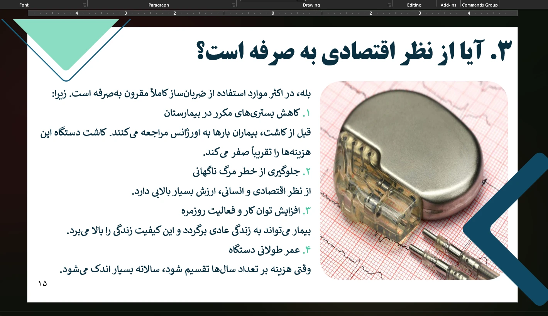Click the Add-ins group label
This screenshot has height=316, width=548.
coord(448,5)
